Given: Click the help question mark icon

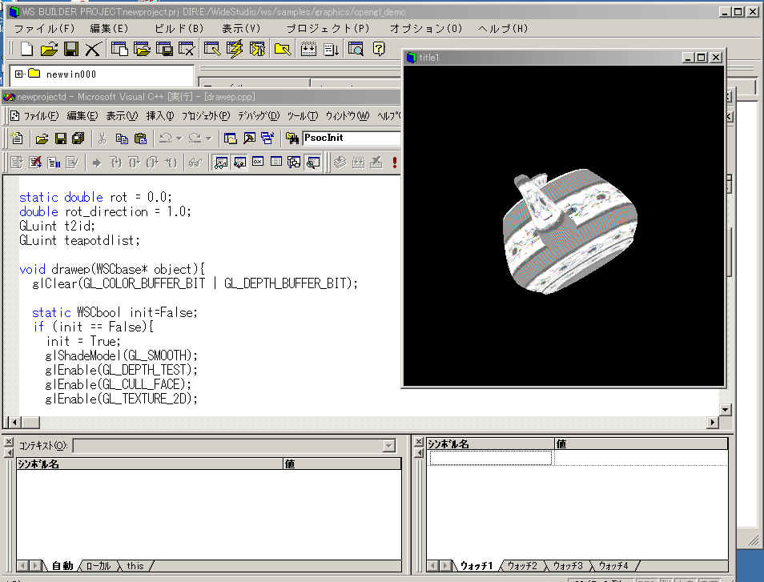Looking at the screenshot, I should (379, 50).
